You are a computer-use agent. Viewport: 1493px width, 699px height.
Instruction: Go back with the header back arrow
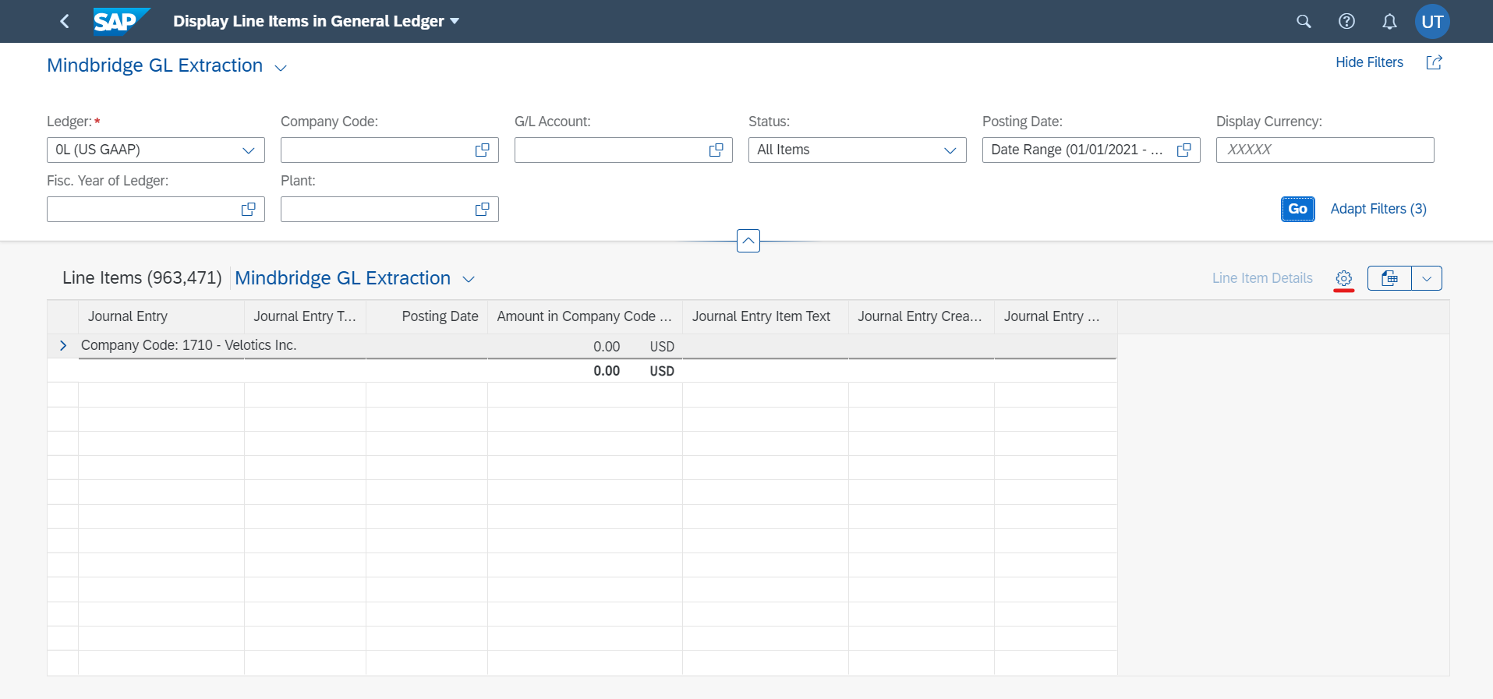(x=65, y=21)
